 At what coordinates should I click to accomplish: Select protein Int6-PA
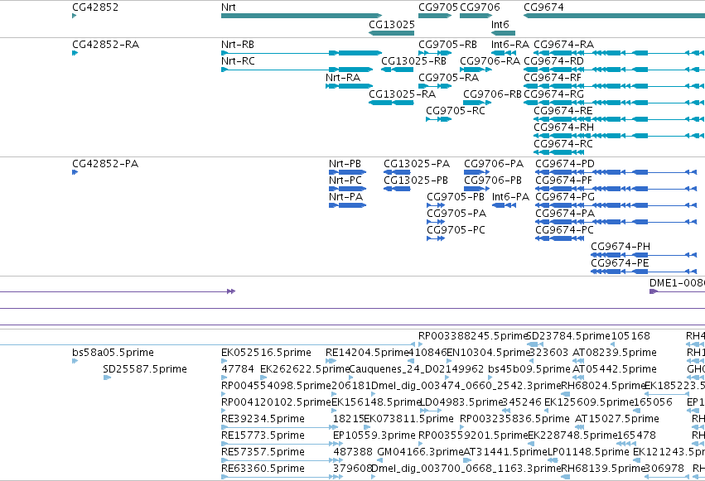tap(504, 205)
